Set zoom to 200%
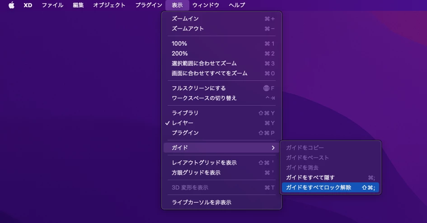This screenshot has width=427, height=223. tap(222, 54)
